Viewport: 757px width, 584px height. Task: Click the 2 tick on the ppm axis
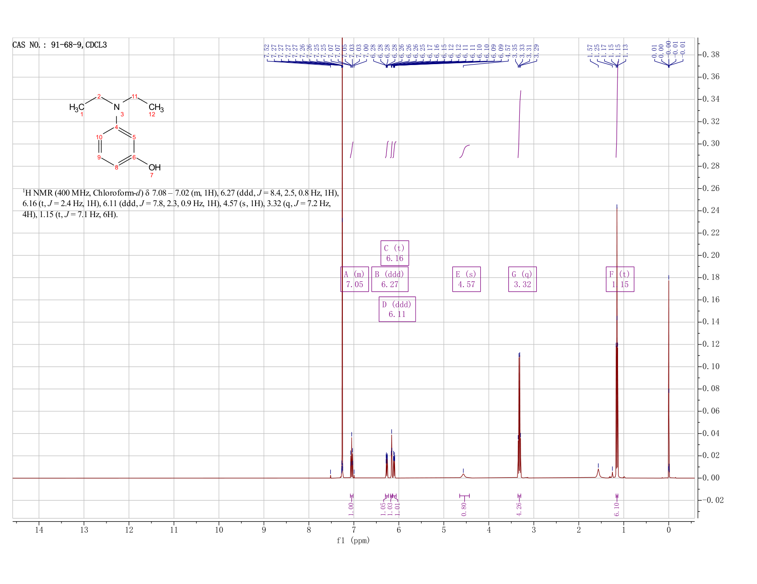tap(579, 530)
